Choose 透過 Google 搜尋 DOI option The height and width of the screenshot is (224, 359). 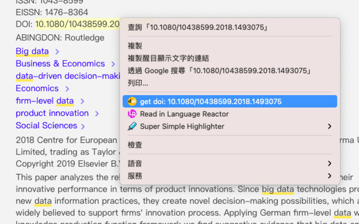click(219, 71)
